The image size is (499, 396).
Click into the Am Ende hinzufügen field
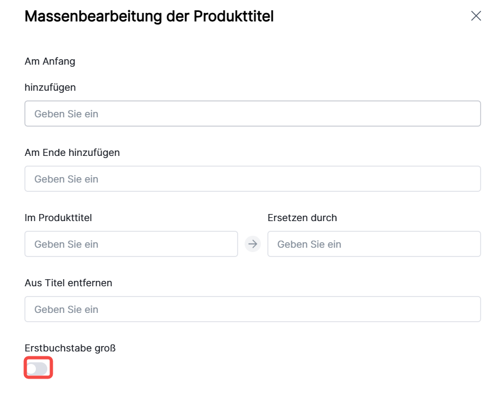[x=252, y=179]
